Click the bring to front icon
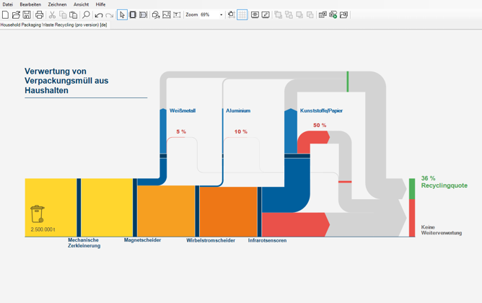This screenshot has width=482, height=303. (x=279, y=14)
